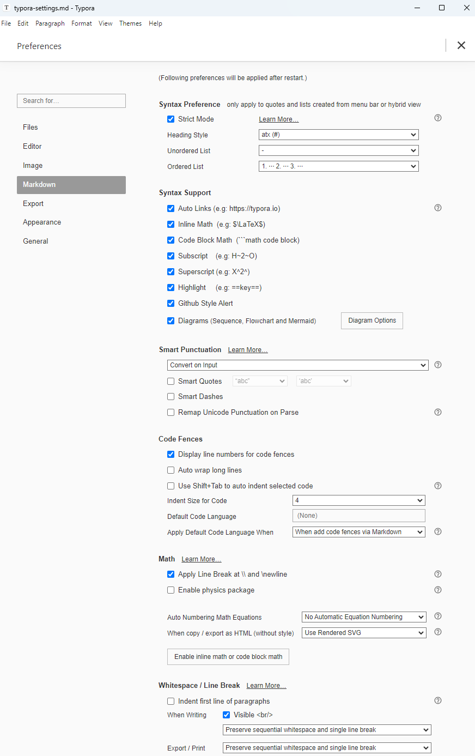Open the View menu
The image size is (475, 756).
pos(106,23)
